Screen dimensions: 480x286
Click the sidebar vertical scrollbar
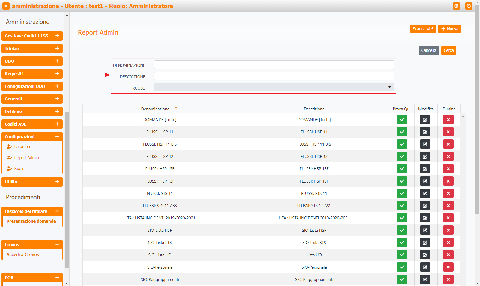[67, 189]
